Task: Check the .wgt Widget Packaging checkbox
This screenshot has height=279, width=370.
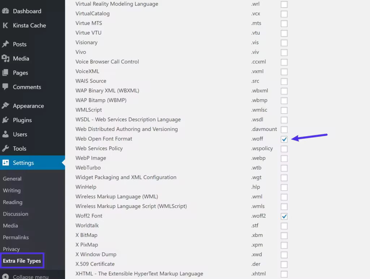Action: 284,178
